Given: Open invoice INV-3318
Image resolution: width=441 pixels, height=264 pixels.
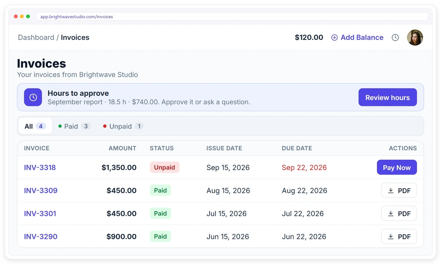Looking at the screenshot, I should pos(40,168).
